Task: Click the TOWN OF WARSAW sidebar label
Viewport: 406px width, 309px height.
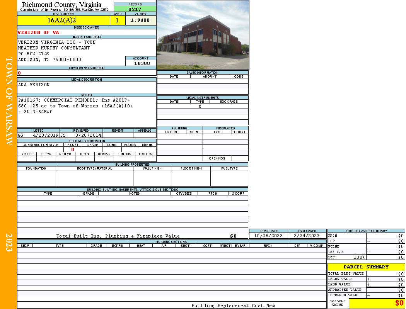Action: coord(9,101)
